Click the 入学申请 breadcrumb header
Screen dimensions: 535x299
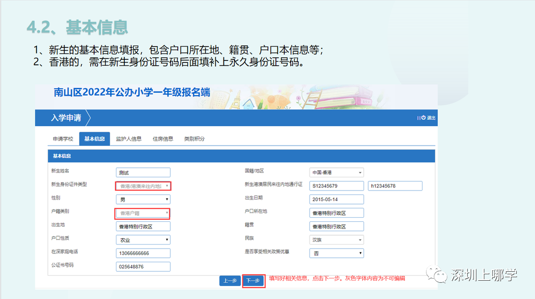66,118
